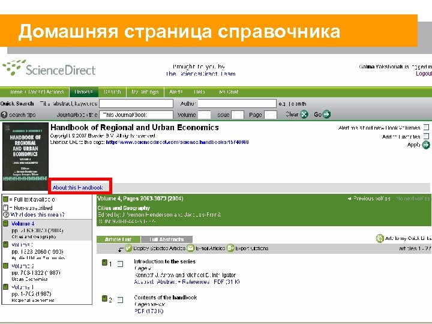Image resolution: width=432 pixels, height=324 pixels.
Task: Focus the Journal/book title field
Action: tap(136, 115)
